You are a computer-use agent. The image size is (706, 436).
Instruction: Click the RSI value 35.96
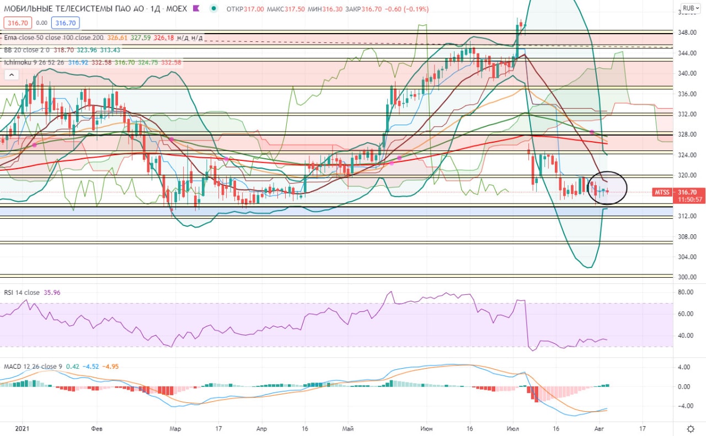[52, 292]
